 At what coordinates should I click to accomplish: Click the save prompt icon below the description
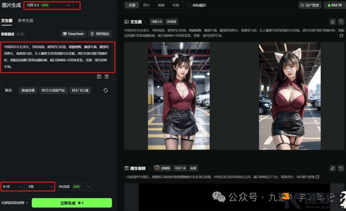tap(99, 77)
